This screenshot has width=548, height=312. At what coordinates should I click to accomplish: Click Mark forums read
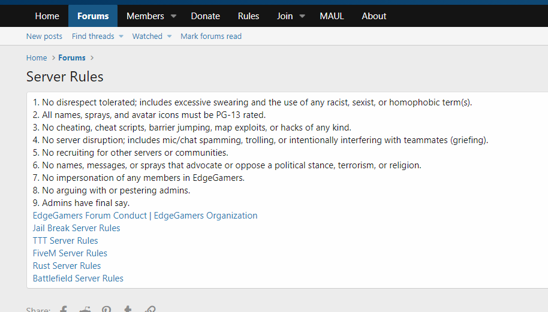210,37
